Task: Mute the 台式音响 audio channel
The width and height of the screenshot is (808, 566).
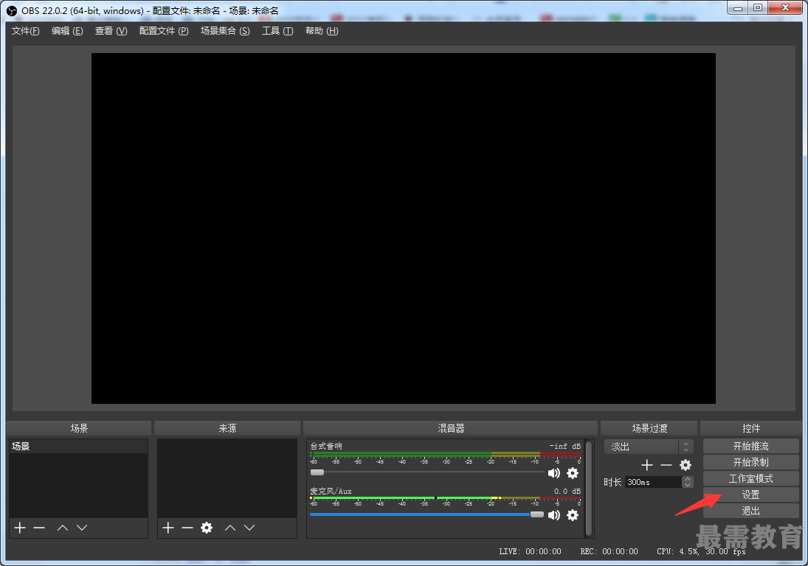Action: click(554, 473)
